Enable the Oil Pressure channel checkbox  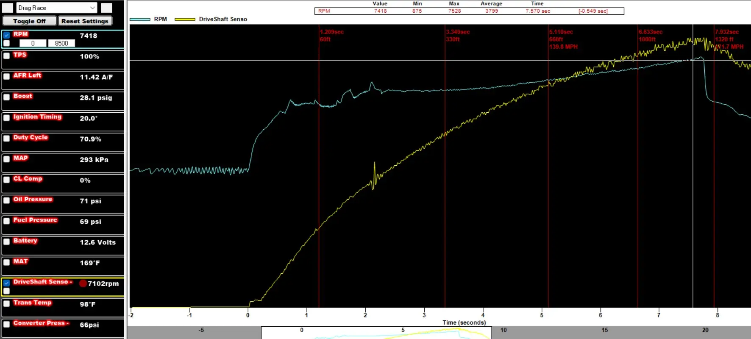pyautogui.click(x=7, y=200)
